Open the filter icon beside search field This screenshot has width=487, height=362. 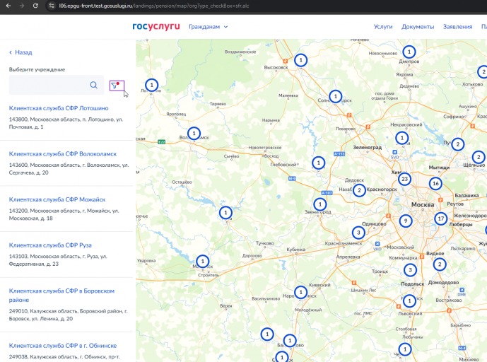click(117, 86)
